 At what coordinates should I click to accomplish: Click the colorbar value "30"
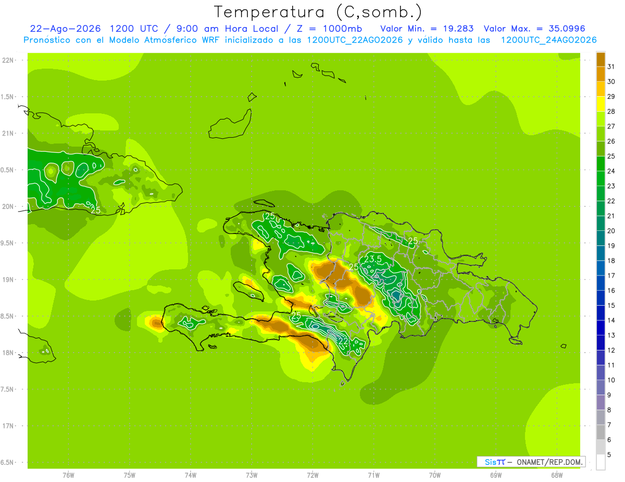611,82
